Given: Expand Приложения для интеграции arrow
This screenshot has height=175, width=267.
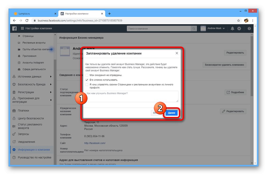Looking at the screenshot, I should tap(51, 100).
